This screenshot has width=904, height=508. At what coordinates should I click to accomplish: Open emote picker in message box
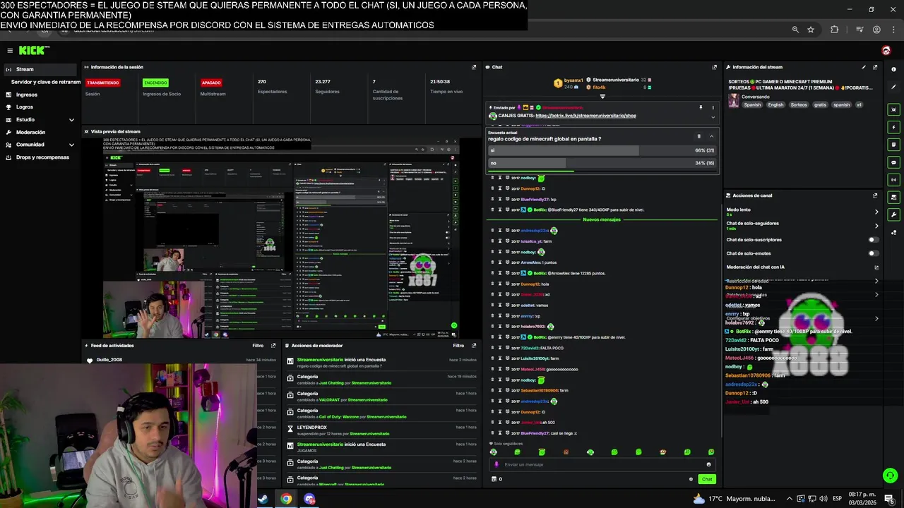708,464
